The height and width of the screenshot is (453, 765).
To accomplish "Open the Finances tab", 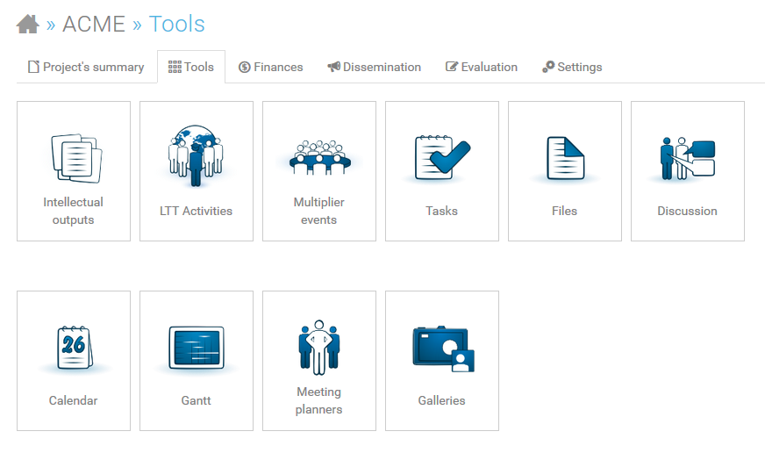I will [271, 67].
